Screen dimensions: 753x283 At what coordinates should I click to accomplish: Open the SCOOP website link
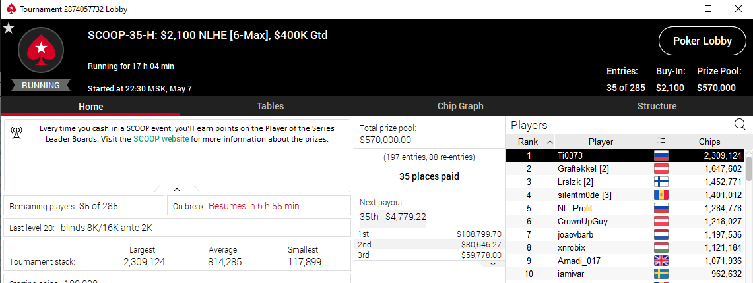(161, 139)
